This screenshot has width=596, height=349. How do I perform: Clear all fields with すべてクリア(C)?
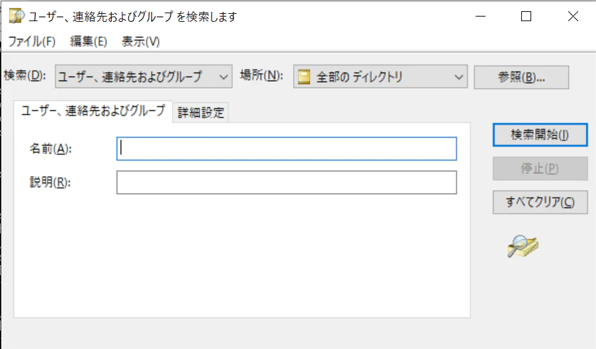tap(540, 202)
